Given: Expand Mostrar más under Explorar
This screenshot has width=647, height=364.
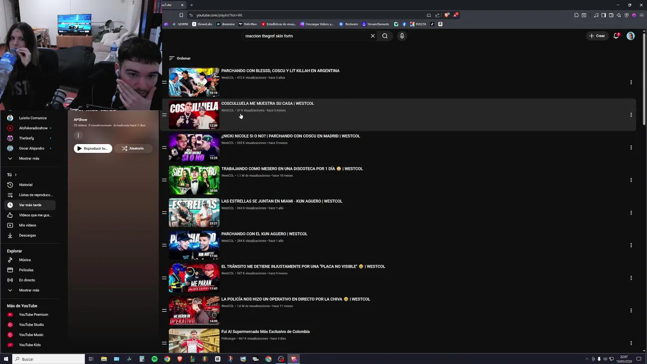Looking at the screenshot, I should click(x=30, y=290).
